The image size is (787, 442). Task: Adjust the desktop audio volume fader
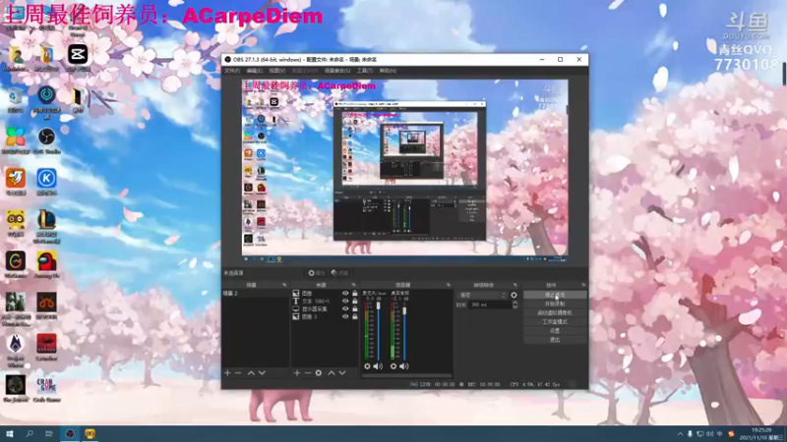404,311
